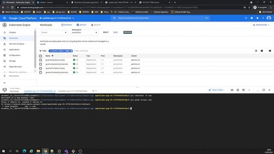Select Workloads in the sidebar
274x154 pixels.
click(x=13, y=38)
